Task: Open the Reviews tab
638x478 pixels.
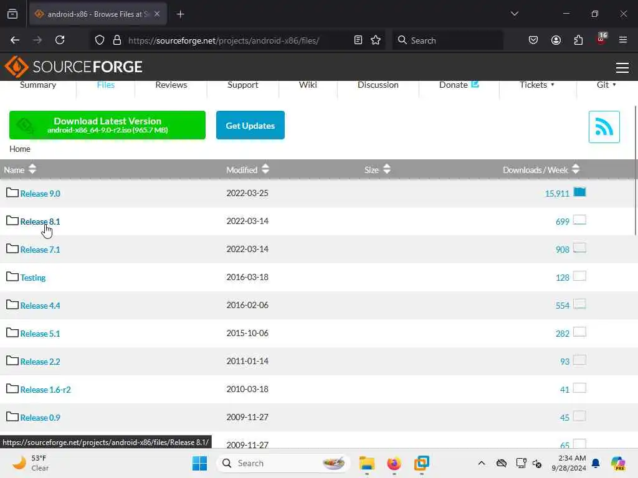Action: [171, 85]
